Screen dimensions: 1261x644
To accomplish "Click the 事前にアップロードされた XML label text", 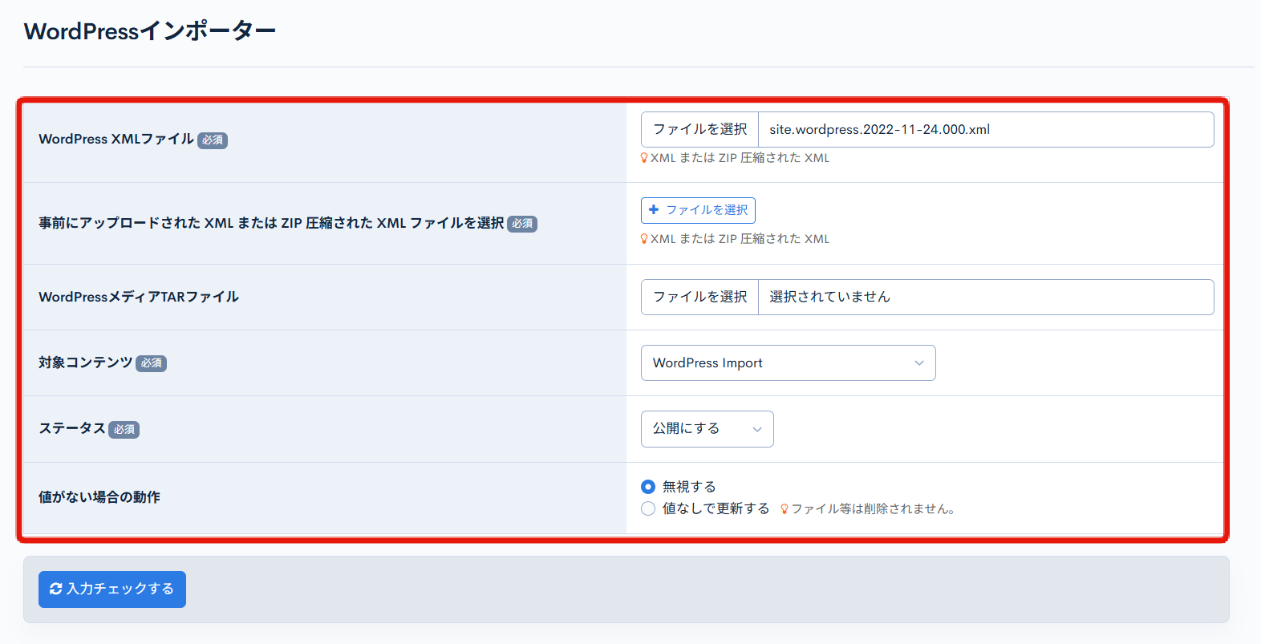I will [271, 223].
